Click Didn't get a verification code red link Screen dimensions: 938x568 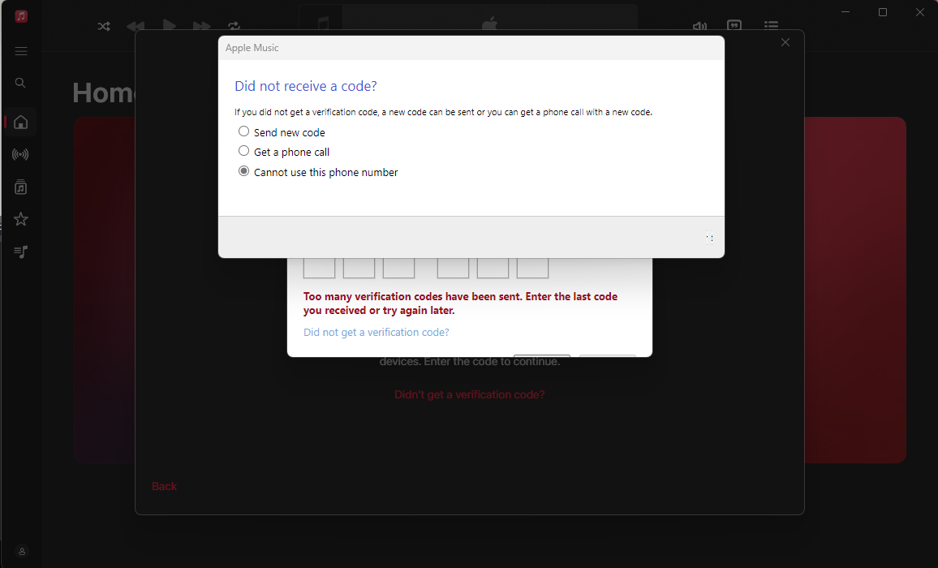470,394
